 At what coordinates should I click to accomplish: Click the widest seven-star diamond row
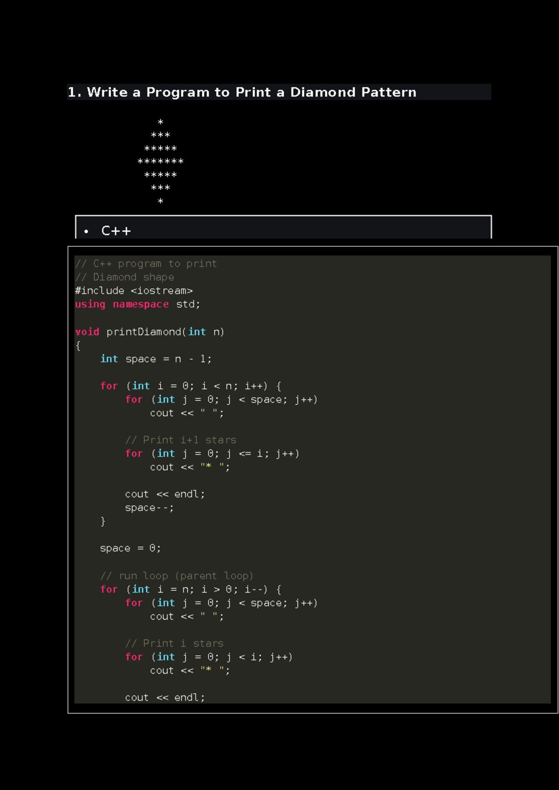(x=160, y=162)
